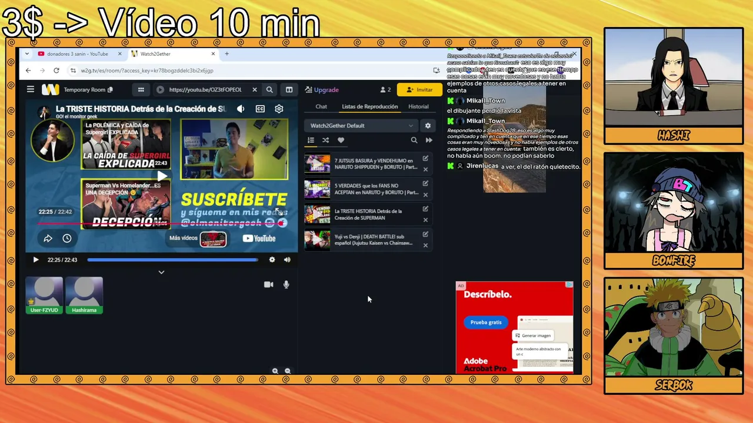Select the User-FZYUD participant tile

pos(44,296)
